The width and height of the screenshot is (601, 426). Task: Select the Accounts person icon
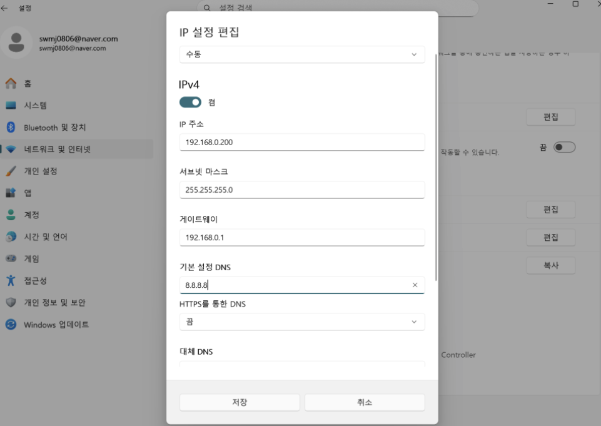pos(11,215)
